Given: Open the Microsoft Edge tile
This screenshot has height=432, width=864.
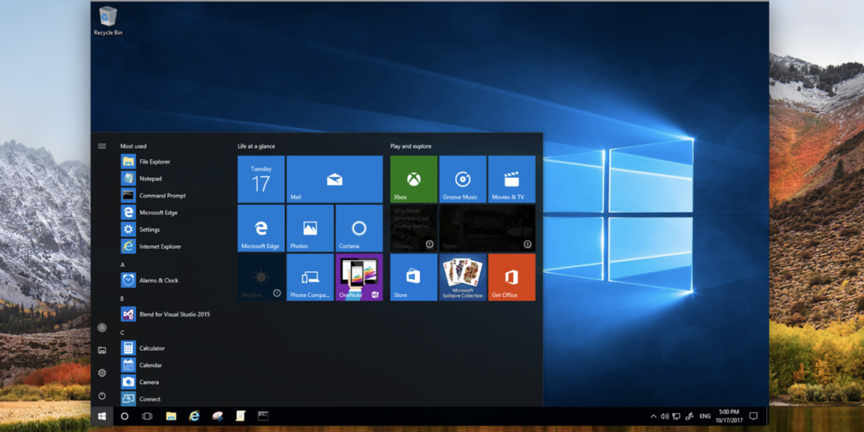Looking at the screenshot, I should point(261,228).
